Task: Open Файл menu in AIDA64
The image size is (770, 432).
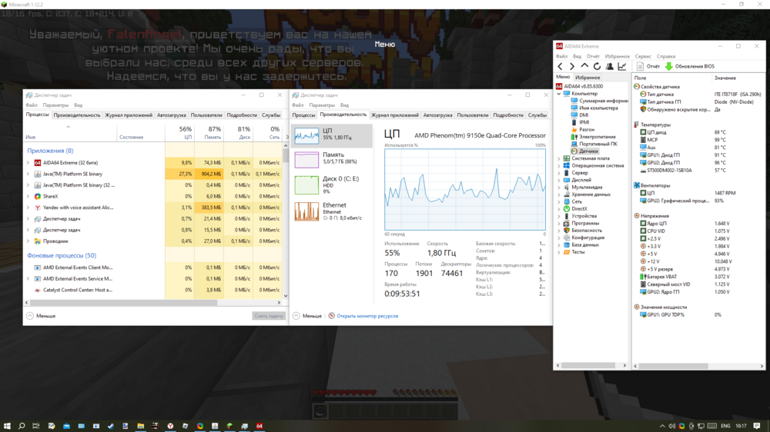Action: point(561,56)
